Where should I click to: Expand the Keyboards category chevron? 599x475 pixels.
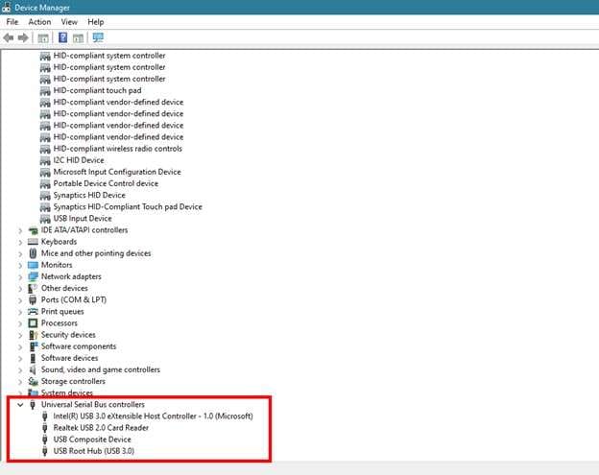pos(20,242)
